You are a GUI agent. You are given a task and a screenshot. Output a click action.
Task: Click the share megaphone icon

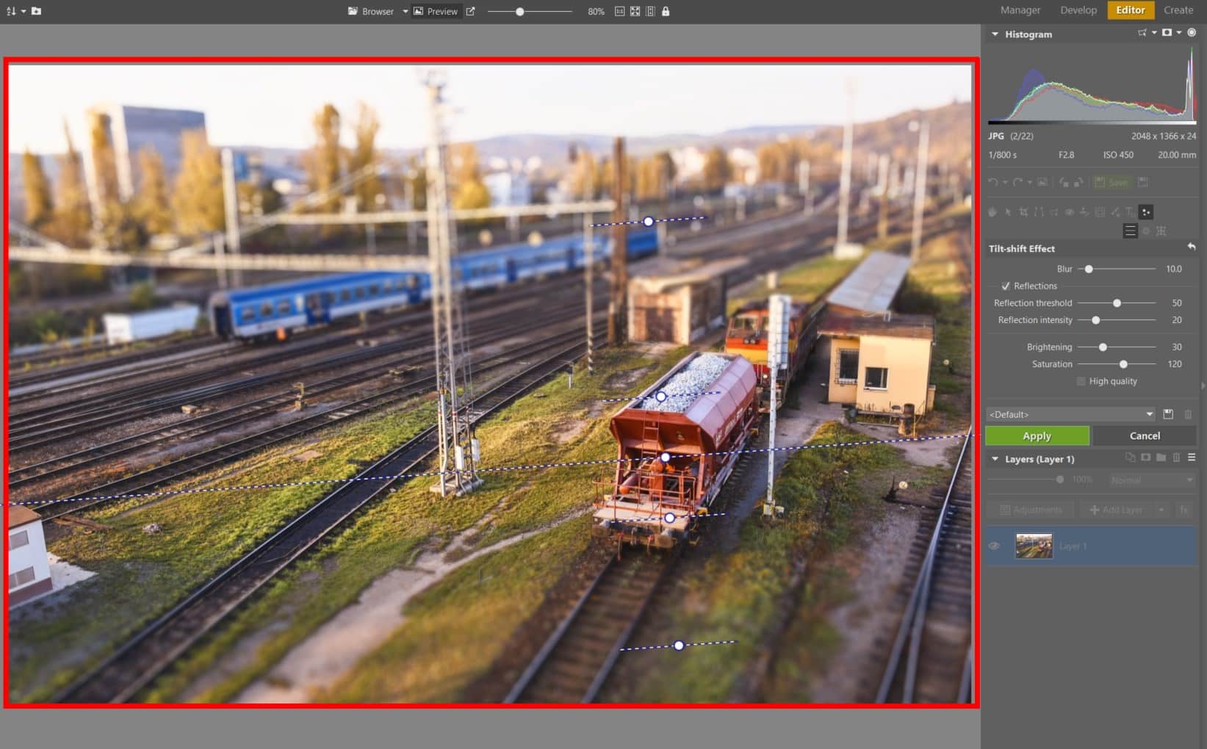1142,33
